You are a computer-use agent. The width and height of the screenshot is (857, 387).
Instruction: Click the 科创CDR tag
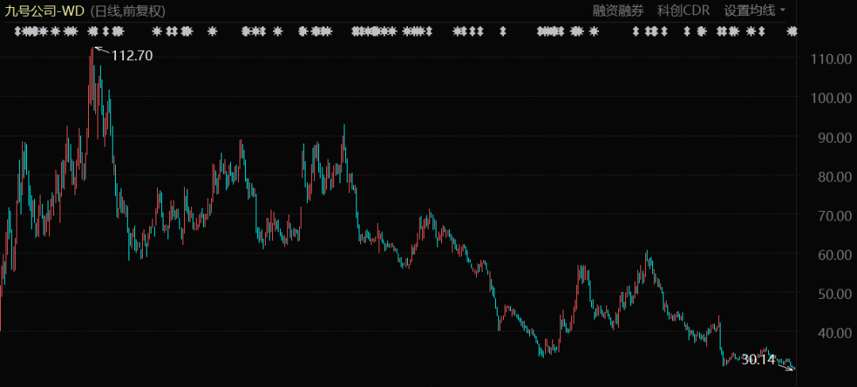(684, 10)
